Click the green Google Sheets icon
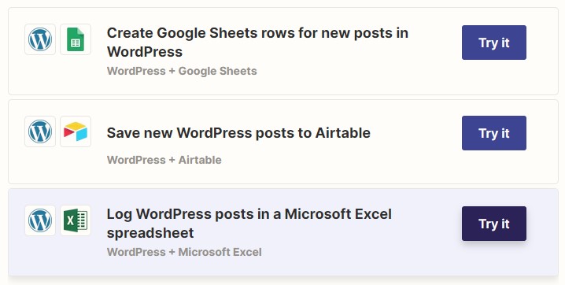Screen dimensions: 565x285 (x=76, y=39)
